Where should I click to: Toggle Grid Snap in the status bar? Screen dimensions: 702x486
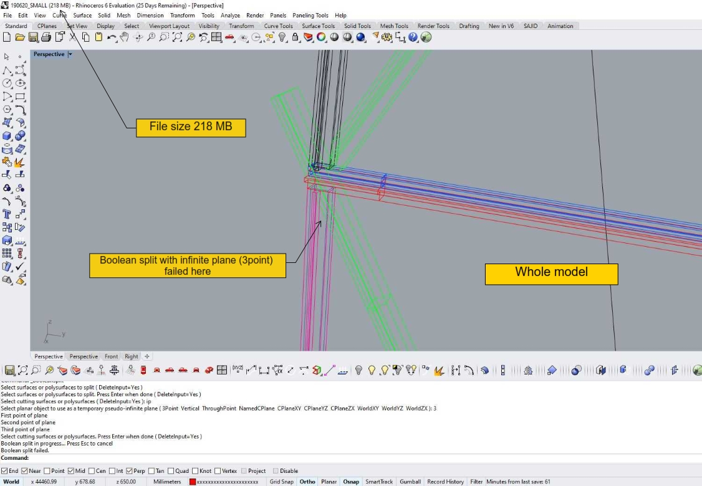tap(281, 482)
